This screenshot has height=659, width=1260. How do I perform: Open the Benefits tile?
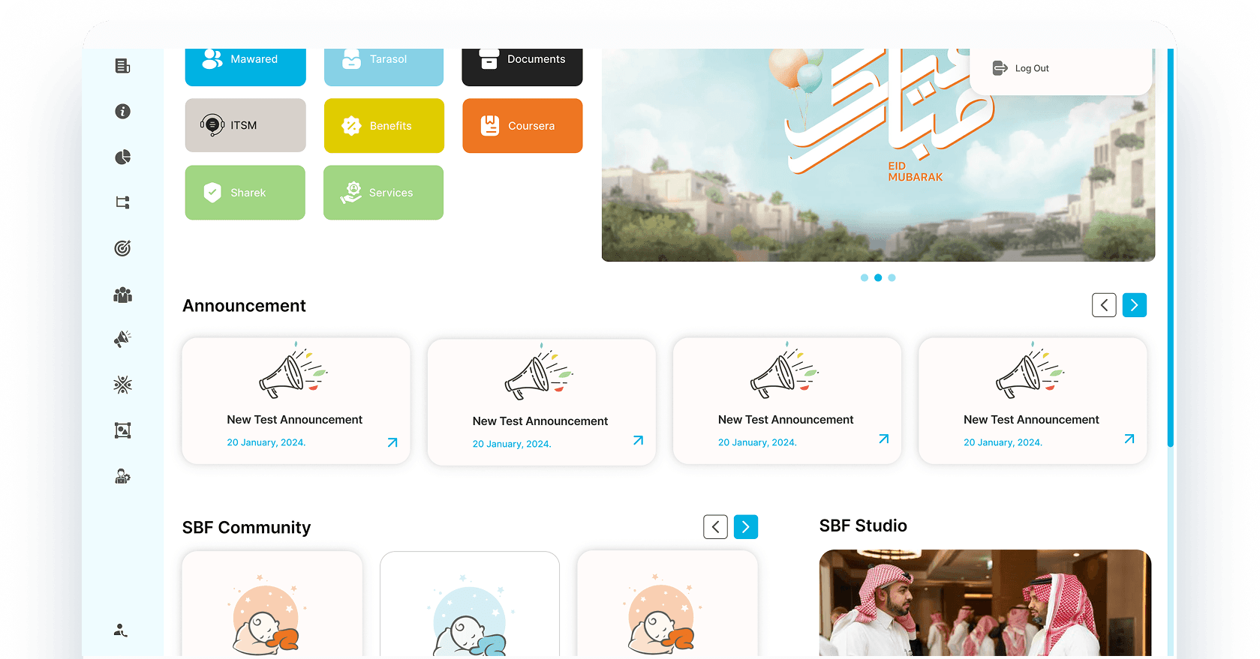tap(383, 126)
